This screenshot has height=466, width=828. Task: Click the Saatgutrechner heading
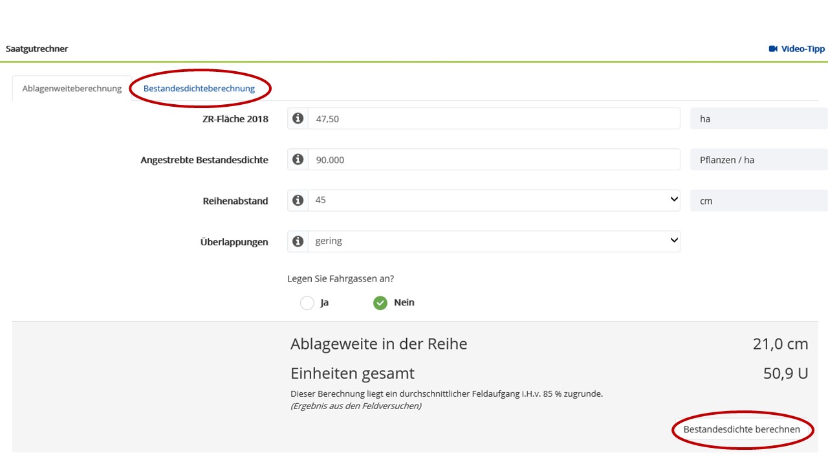tap(37, 49)
